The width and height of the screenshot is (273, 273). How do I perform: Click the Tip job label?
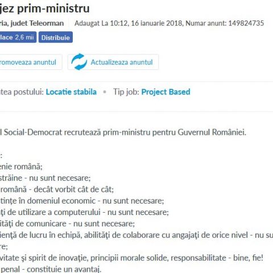(126, 92)
